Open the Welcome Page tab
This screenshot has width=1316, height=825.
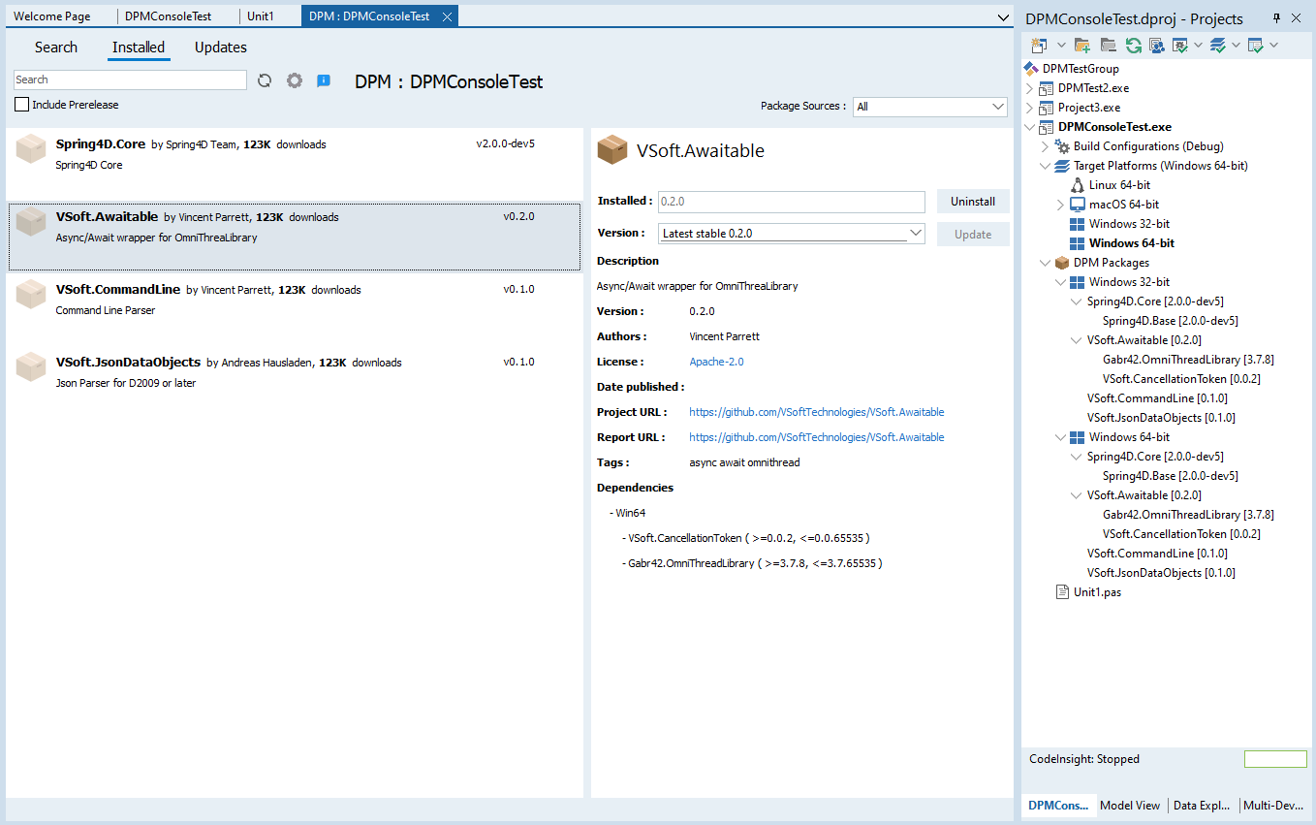(52, 16)
